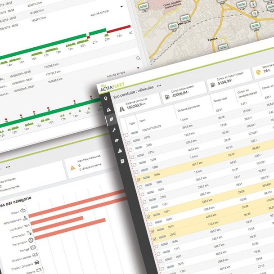Click the yellow shield score icon near 76 %
The height and width of the screenshot is (274, 274).
point(258,72)
